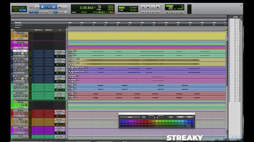
Task: Click the 28_CHORDS.1.L audio clip
Action: click(146, 60)
